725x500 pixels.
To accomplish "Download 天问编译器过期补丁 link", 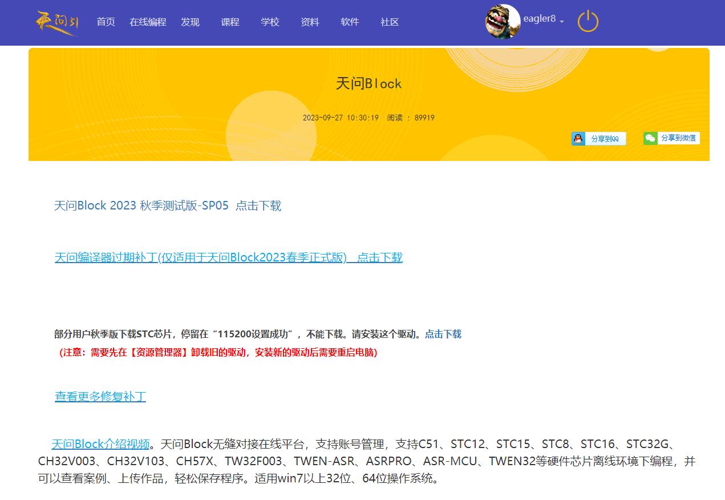I will 229,257.
